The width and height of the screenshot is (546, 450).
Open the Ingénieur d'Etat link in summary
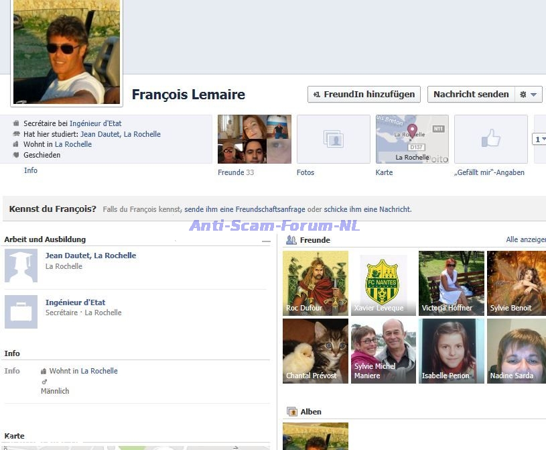95,123
